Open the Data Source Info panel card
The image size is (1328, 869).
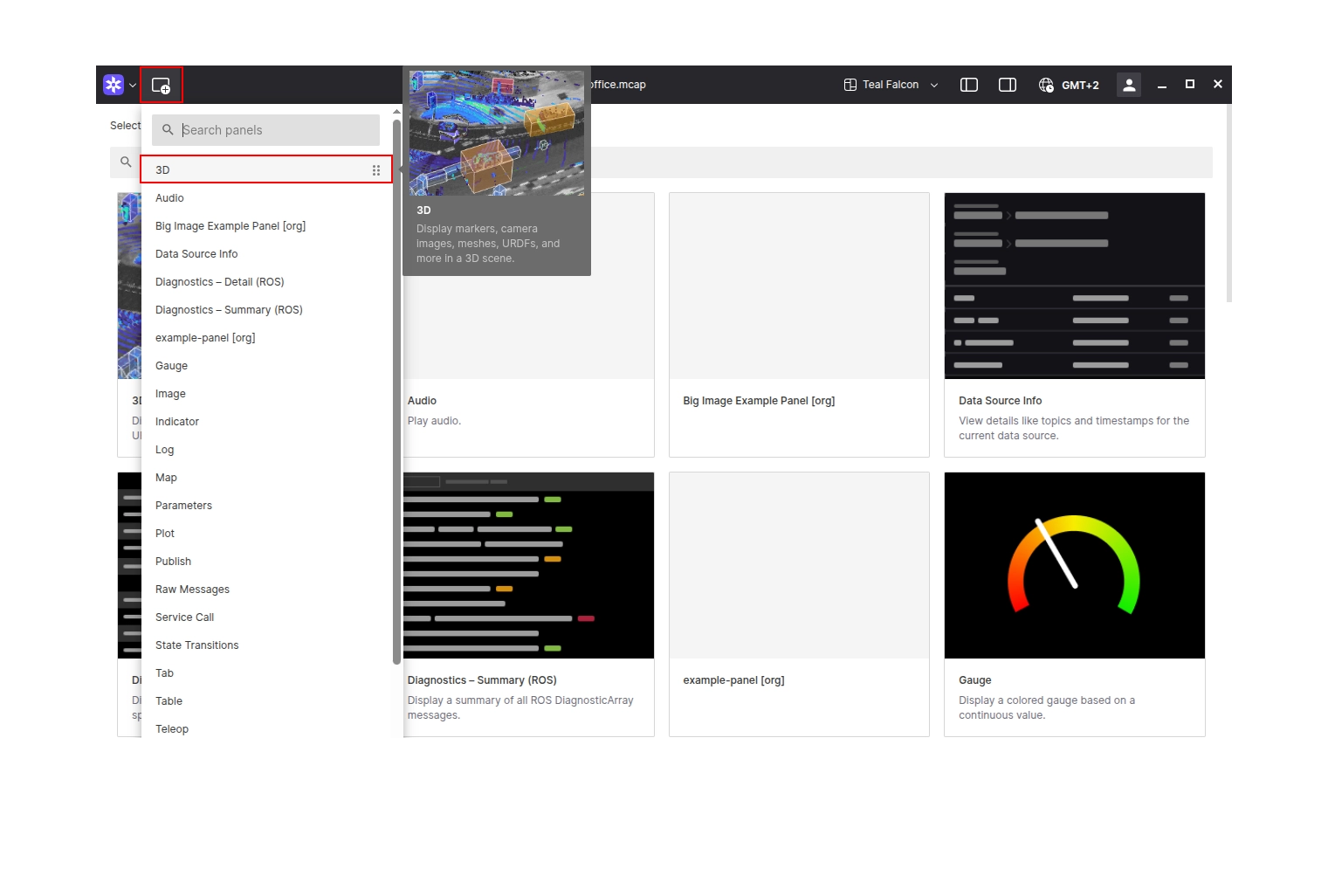1074,324
